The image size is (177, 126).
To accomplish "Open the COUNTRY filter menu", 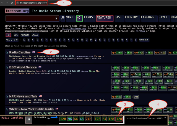I will 131,17.
